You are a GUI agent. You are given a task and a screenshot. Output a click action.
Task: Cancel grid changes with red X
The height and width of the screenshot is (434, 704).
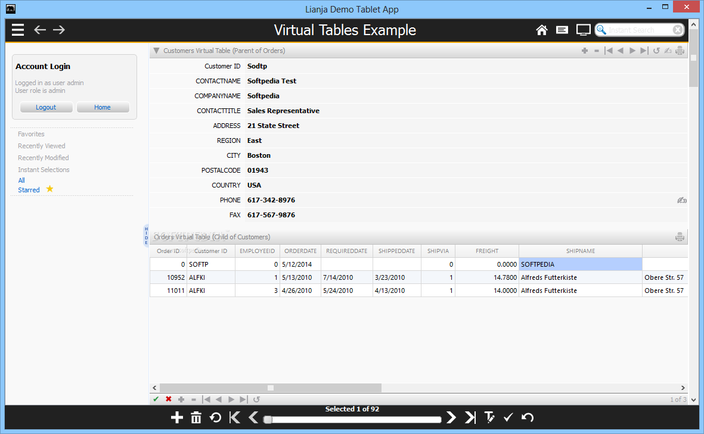click(x=168, y=399)
